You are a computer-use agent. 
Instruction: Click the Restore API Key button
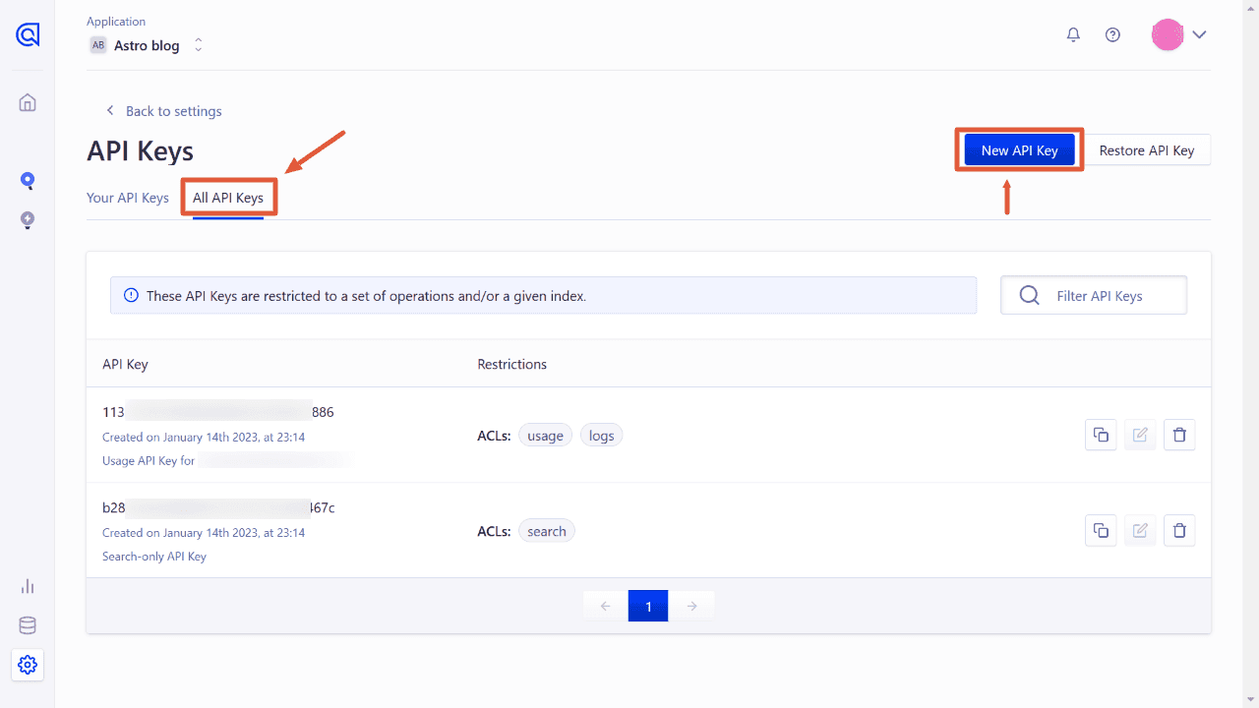click(1147, 149)
